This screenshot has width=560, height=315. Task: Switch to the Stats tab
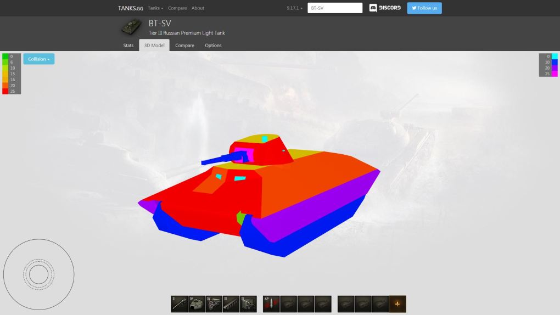(x=128, y=46)
